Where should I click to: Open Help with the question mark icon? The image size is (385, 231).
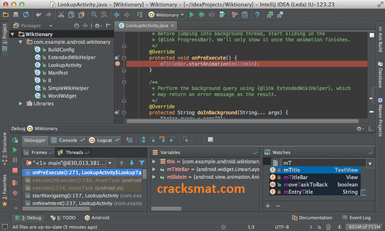[257, 15]
